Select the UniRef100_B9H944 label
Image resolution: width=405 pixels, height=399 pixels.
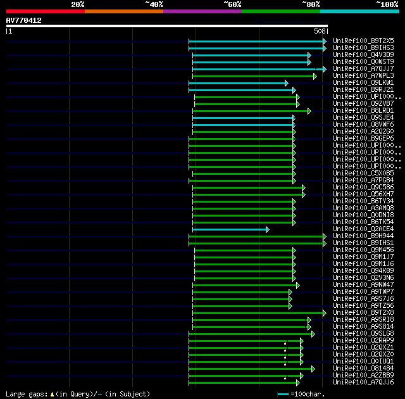tap(363, 236)
